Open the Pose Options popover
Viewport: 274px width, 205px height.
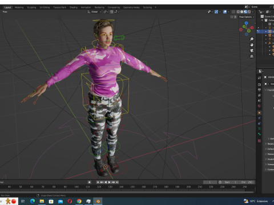247,17
